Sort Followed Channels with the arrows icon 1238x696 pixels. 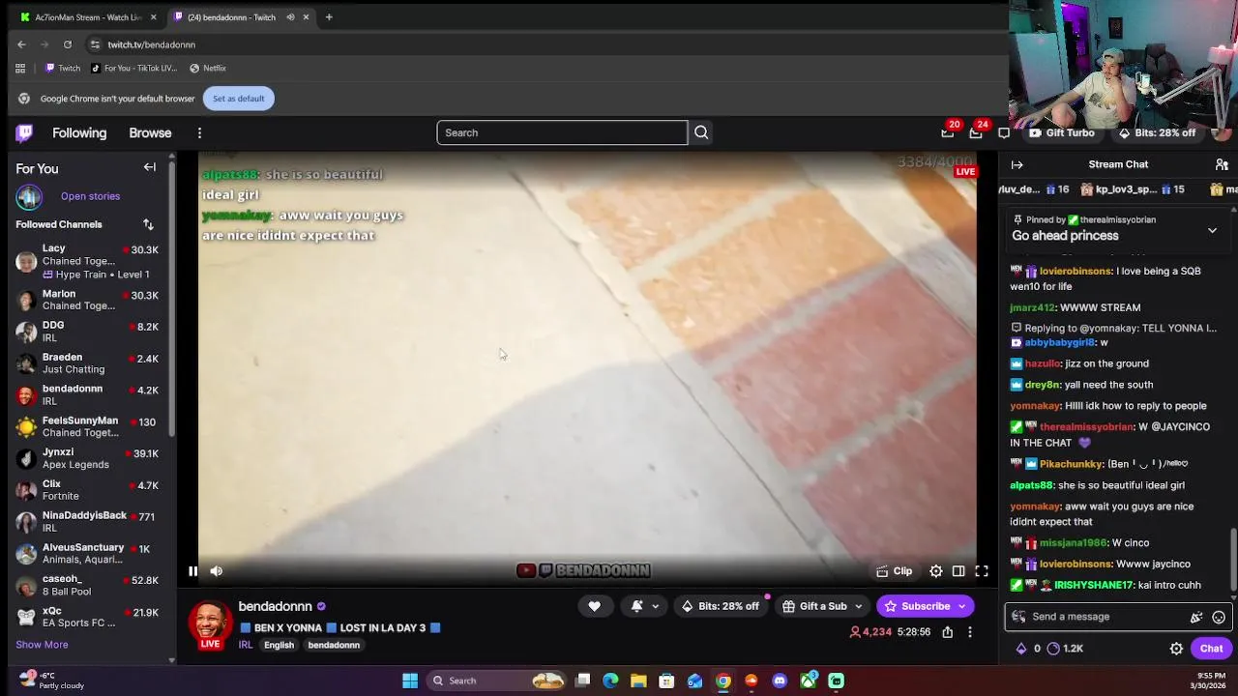click(x=148, y=224)
